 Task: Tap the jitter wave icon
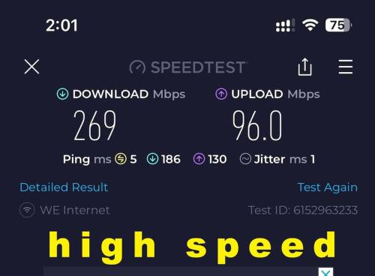click(x=245, y=159)
